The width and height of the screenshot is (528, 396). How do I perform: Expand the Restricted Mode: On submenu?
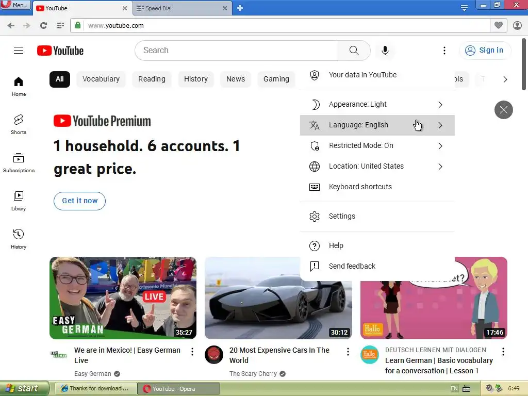pyautogui.click(x=377, y=145)
